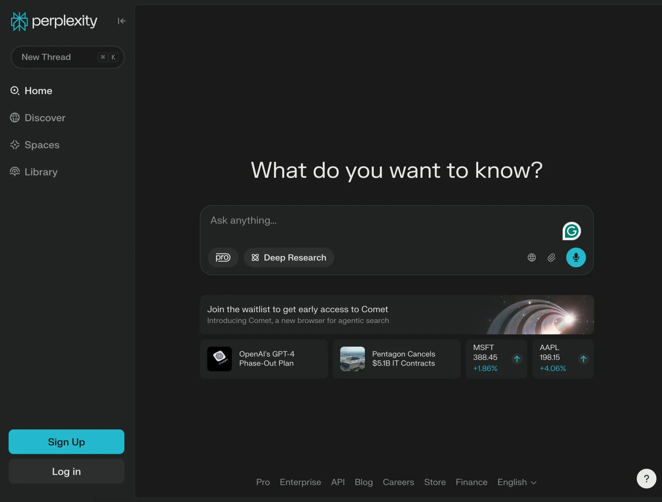Open the Grammarly icon in search box
662x502 pixels.
tap(572, 231)
